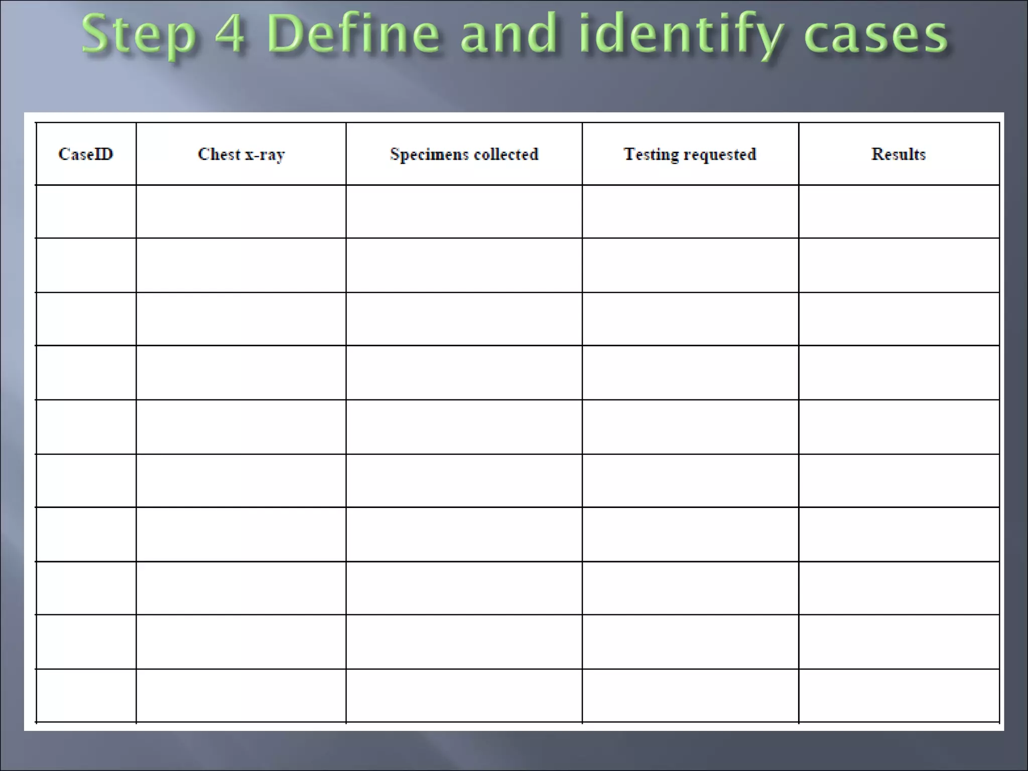
Task: Click last row CaseID cell
Action: [x=86, y=695]
